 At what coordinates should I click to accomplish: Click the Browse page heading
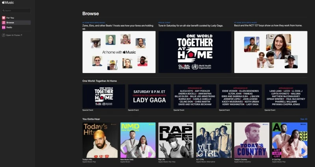(x=91, y=13)
